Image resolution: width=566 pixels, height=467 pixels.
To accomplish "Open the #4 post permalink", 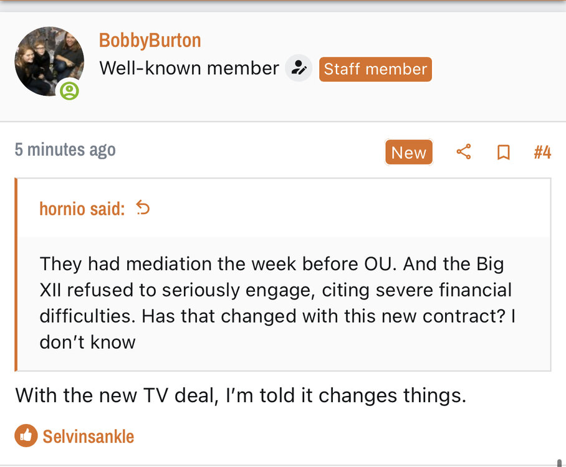I will point(542,153).
